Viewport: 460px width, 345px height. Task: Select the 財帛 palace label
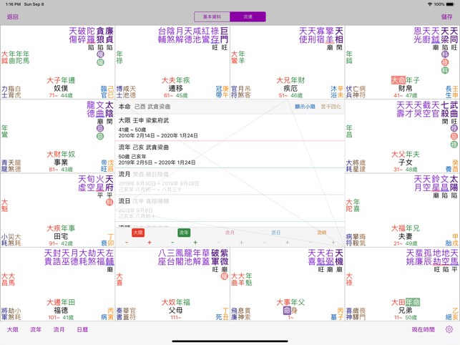click(406, 88)
